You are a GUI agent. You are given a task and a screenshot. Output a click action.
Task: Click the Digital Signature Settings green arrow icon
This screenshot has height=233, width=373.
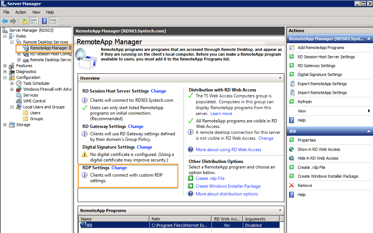pyautogui.click(x=291, y=74)
